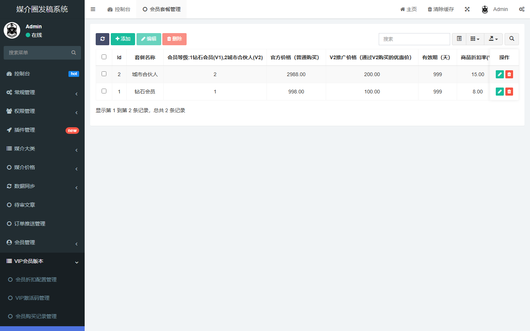The image size is (530, 331).
Task: Expand 数据同步 sidebar menu
Action: 42,186
